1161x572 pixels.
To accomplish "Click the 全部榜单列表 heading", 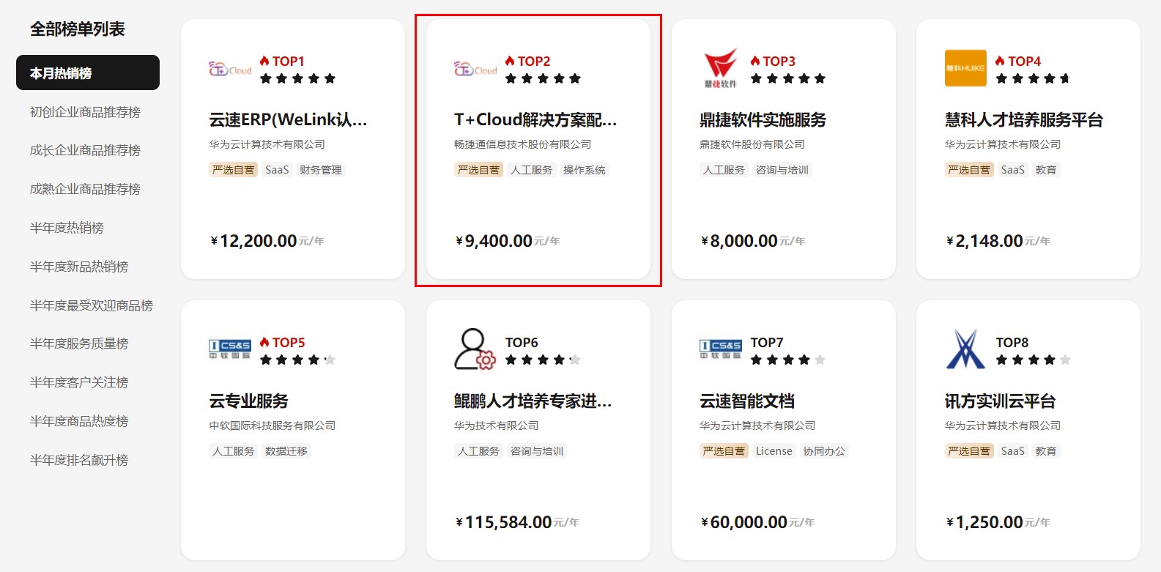I will click(78, 29).
